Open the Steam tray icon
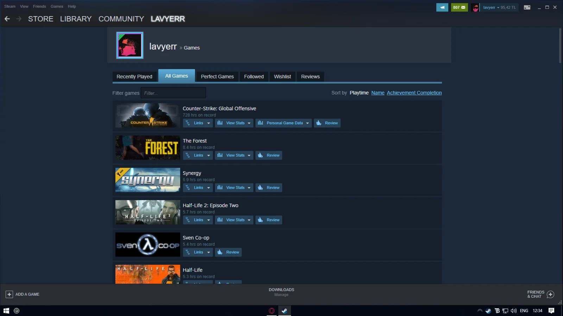563x316 pixels. point(488,311)
